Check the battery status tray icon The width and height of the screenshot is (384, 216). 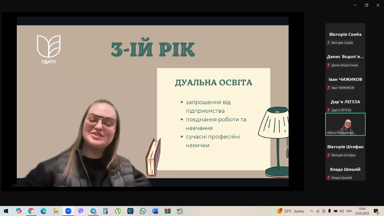click(336, 211)
